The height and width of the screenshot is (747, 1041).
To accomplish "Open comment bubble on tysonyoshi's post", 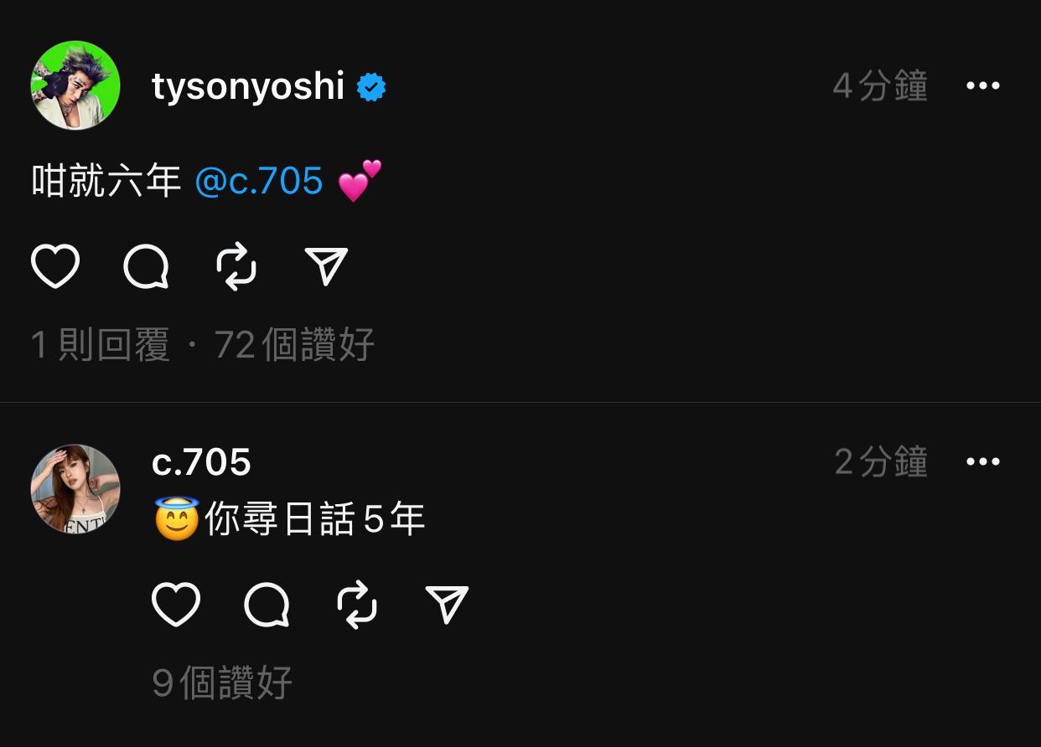I will click(146, 267).
